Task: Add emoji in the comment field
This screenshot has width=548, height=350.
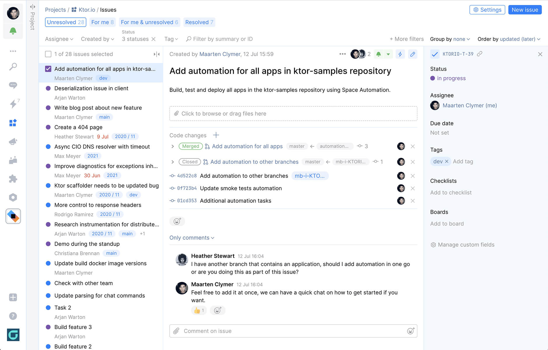Action: tap(410, 331)
